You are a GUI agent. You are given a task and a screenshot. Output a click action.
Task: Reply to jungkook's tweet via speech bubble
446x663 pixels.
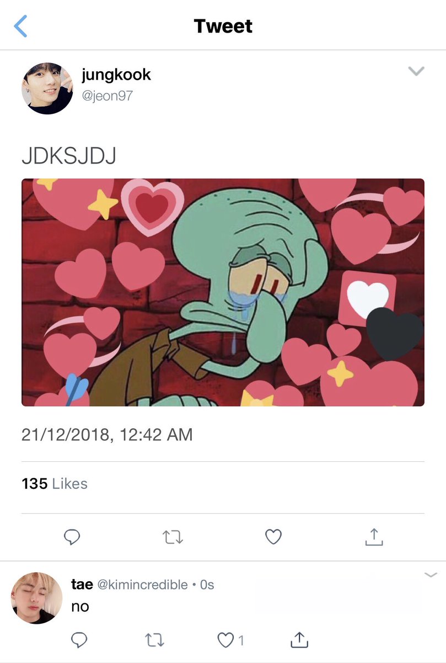tap(72, 536)
